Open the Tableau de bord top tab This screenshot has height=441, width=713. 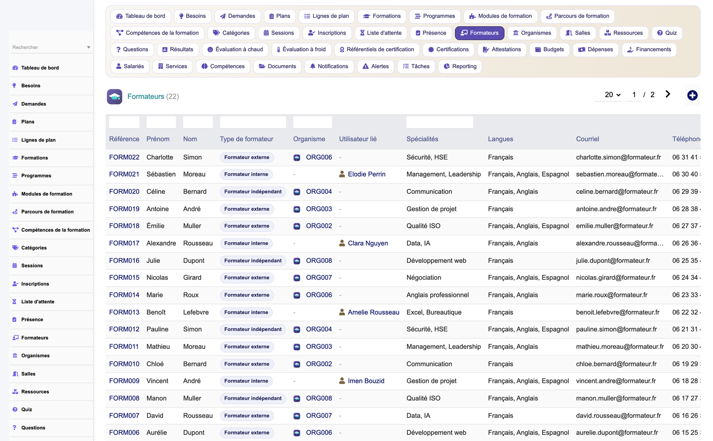tap(141, 16)
